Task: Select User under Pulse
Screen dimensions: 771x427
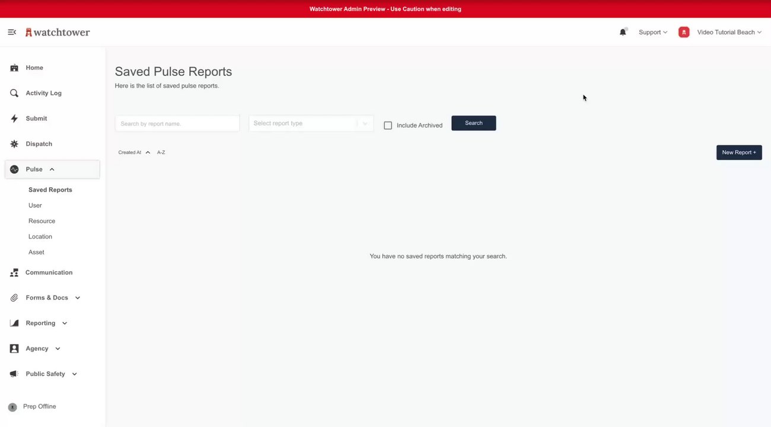Action: pyautogui.click(x=35, y=205)
